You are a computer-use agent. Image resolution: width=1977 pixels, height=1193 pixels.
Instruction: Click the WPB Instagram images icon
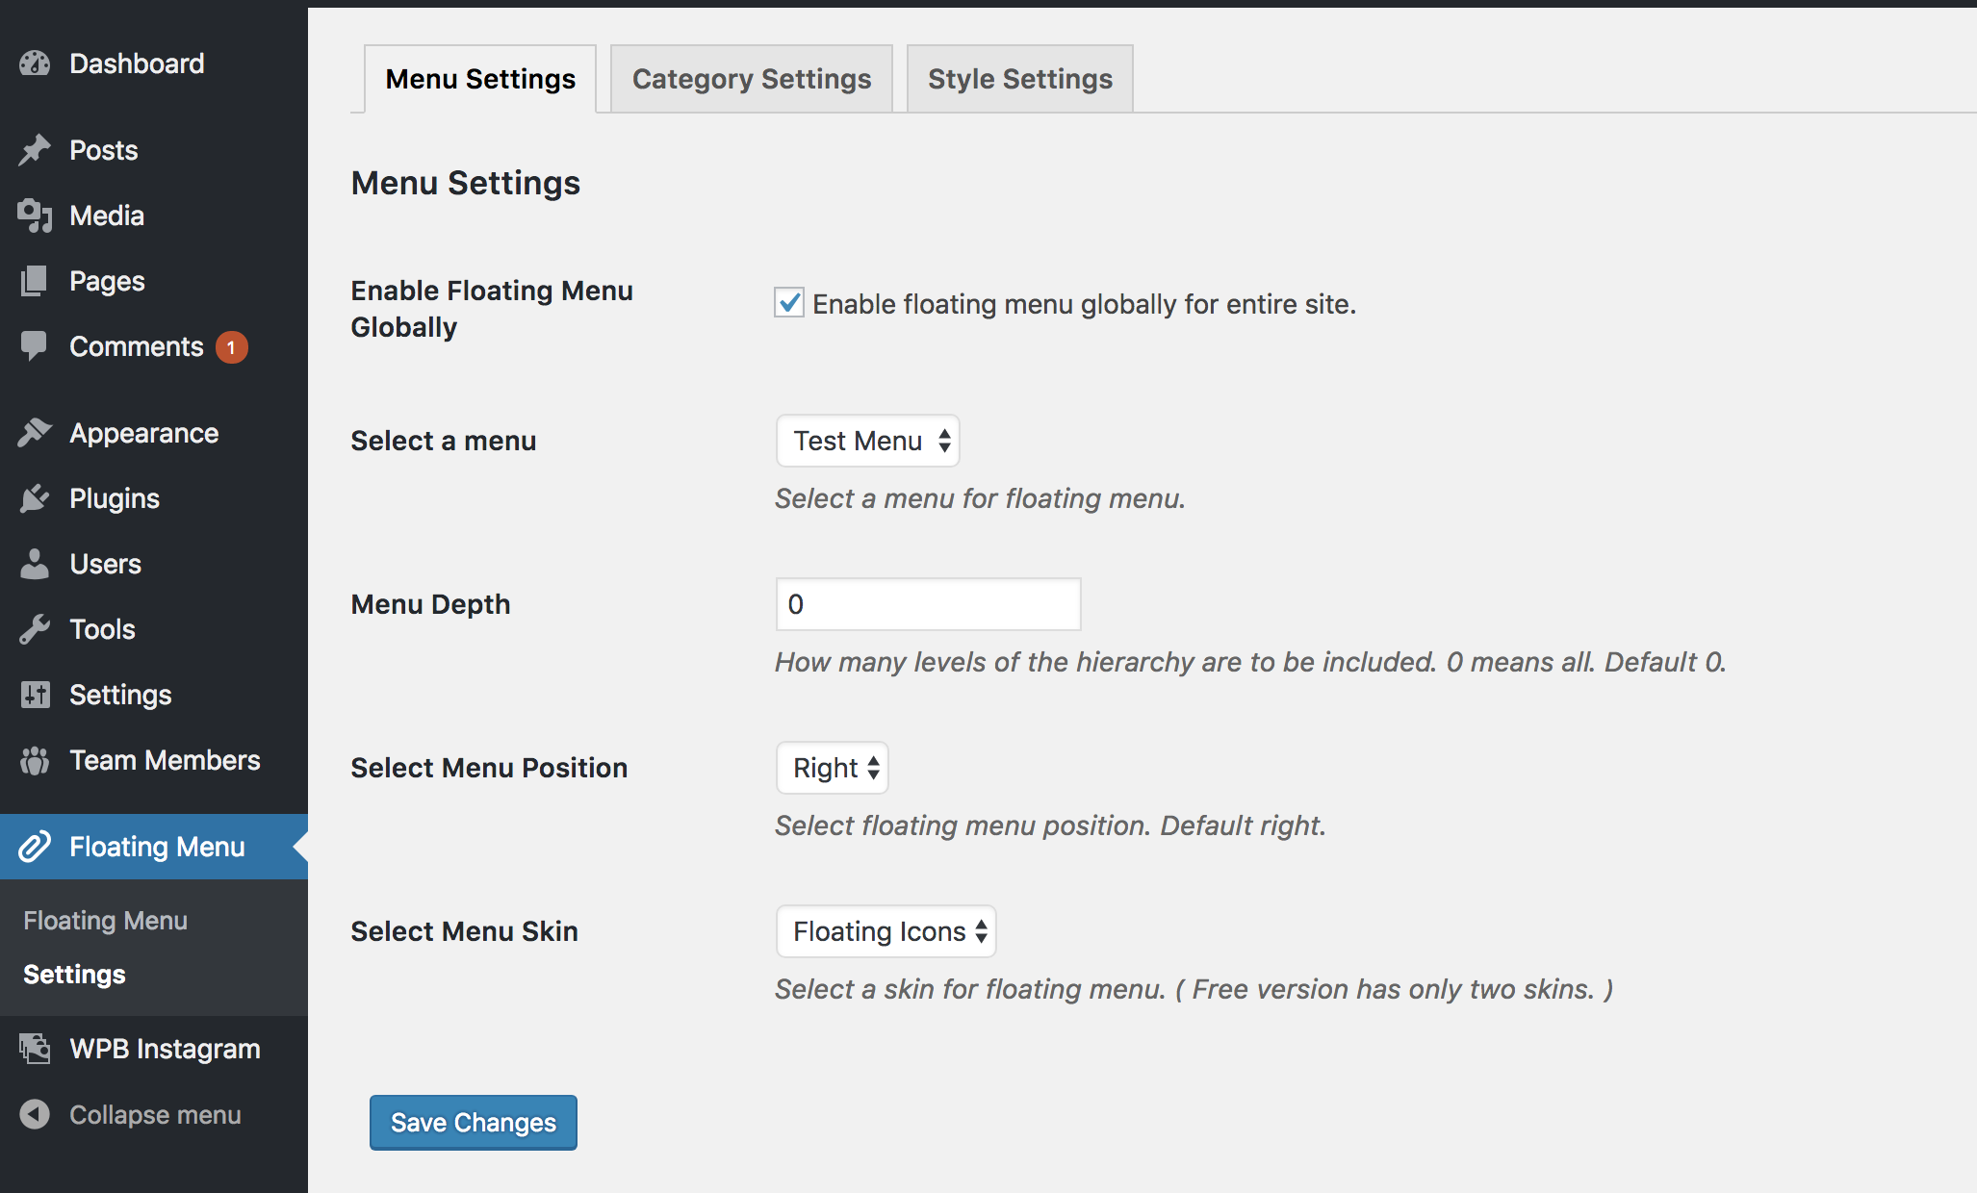(35, 1049)
